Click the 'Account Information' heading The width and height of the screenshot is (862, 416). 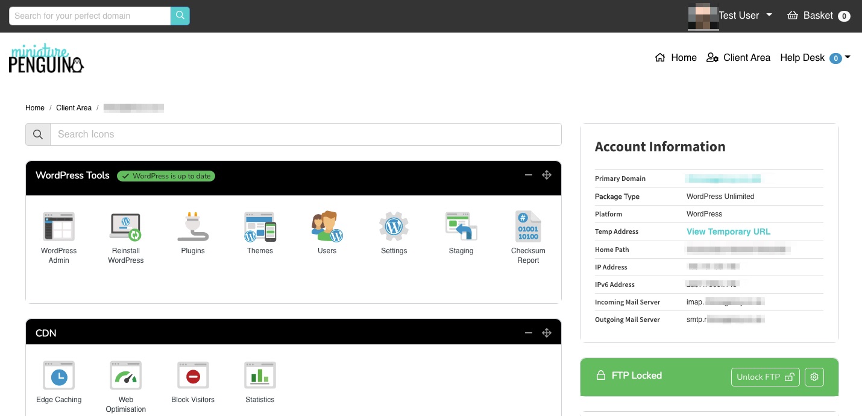pyautogui.click(x=660, y=147)
